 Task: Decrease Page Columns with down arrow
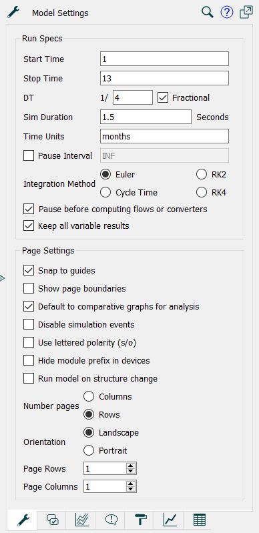130,490
